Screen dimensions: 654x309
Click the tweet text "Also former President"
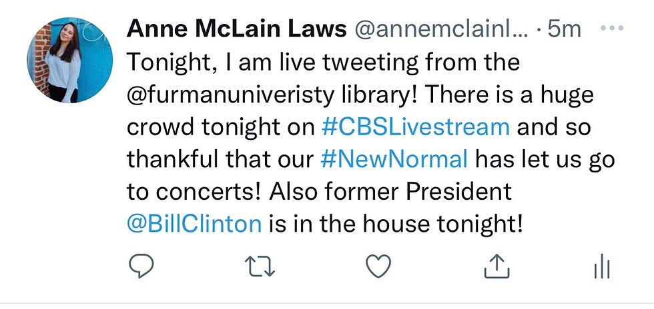click(390, 192)
